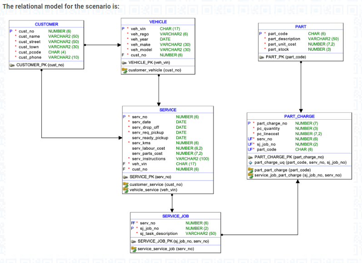Click the service_service_job foreign key icon
This screenshot has width=362, height=263.
pos(134,249)
